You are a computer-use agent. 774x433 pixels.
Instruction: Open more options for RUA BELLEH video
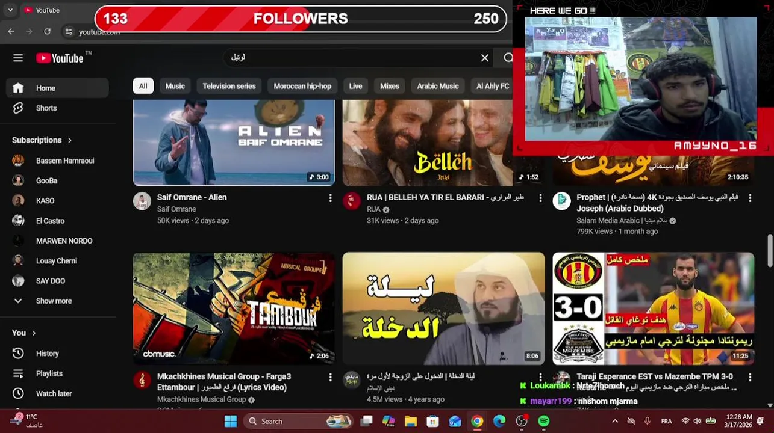[x=540, y=198]
